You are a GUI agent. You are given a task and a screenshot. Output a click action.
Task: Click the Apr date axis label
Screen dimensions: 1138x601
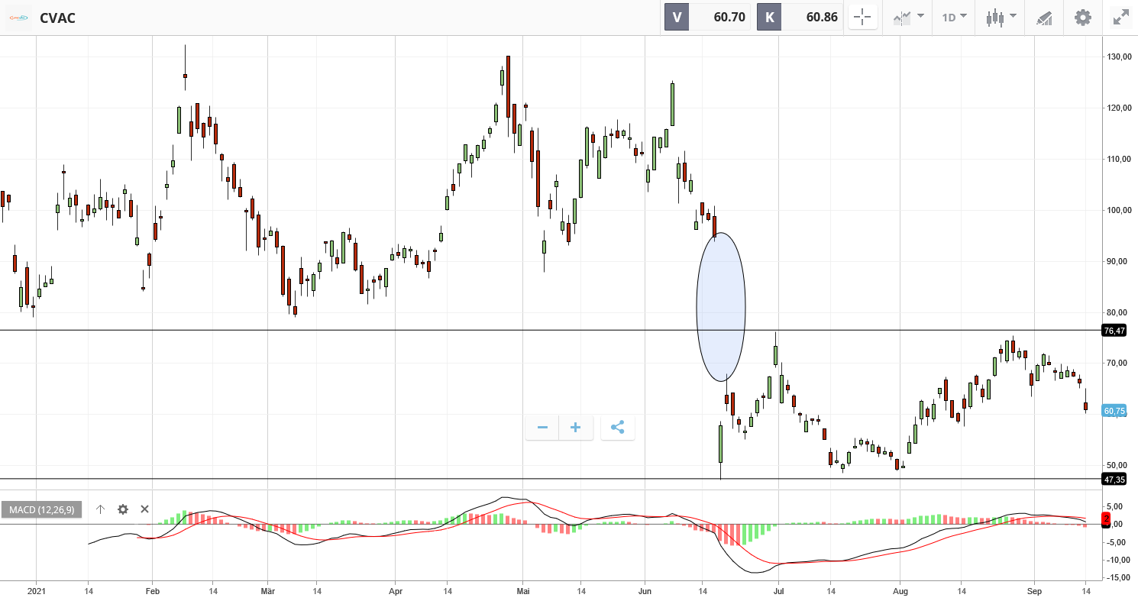click(x=396, y=591)
